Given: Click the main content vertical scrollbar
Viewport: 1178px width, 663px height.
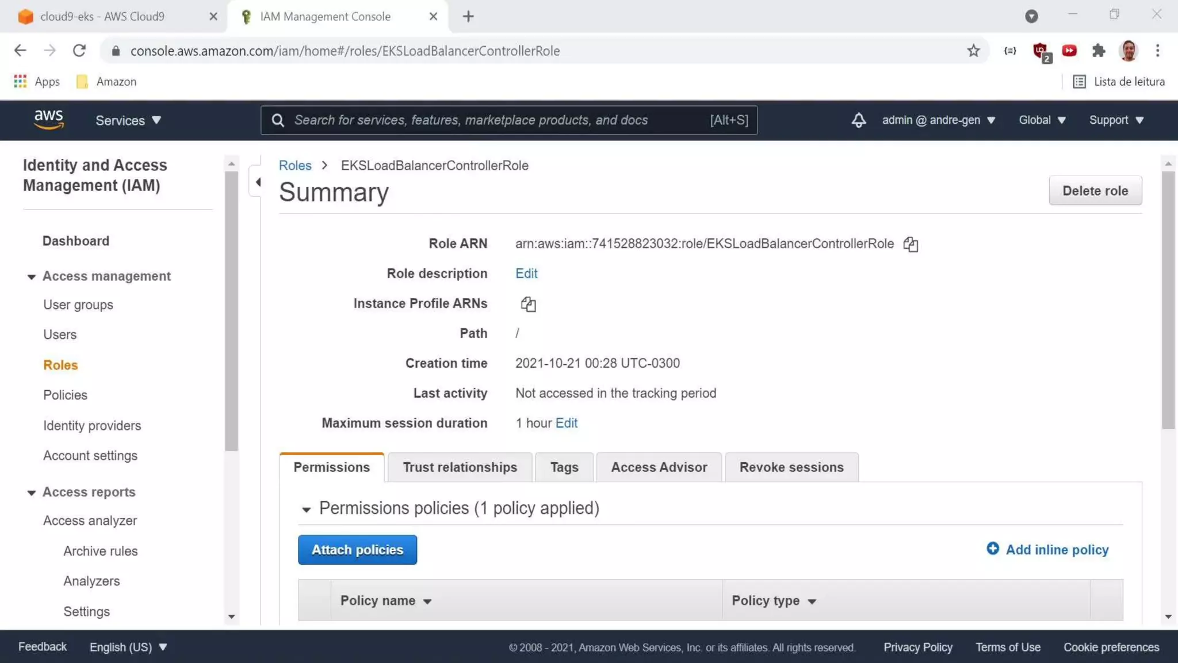Looking at the screenshot, I should 1168,299.
